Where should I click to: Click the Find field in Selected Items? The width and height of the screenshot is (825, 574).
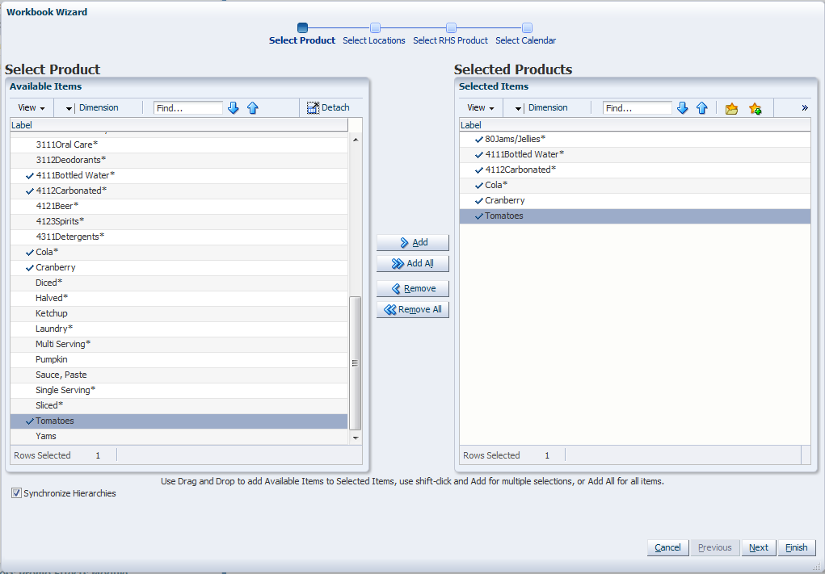(638, 107)
